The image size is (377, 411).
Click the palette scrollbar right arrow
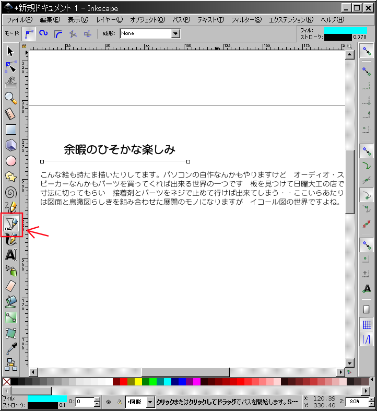point(366,391)
